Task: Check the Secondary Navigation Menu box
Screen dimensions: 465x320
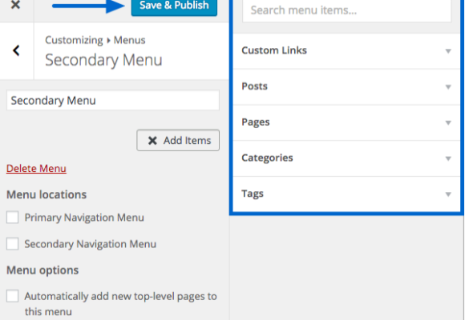Action: tap(13, 244)
